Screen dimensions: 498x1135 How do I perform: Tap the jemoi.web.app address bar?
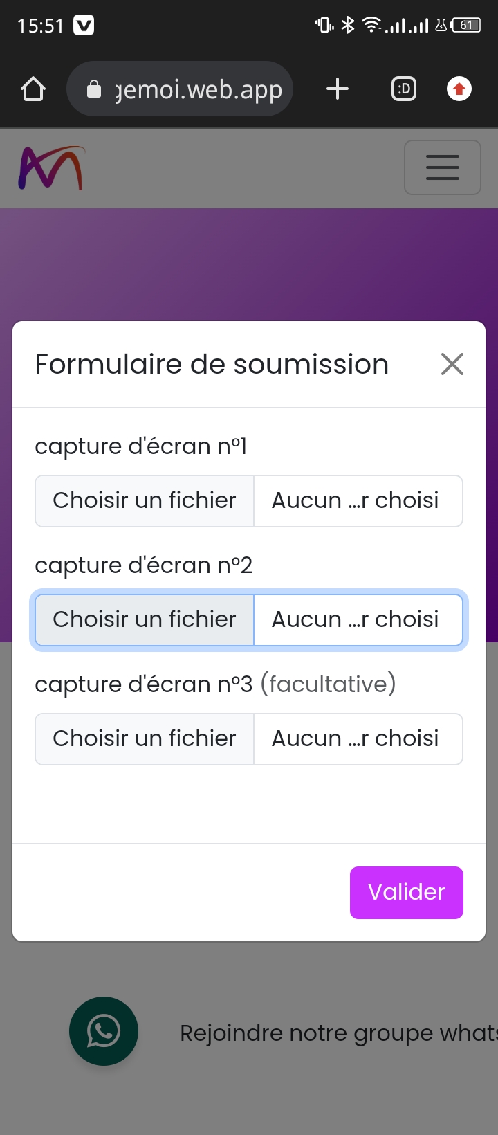pos(198,89)
